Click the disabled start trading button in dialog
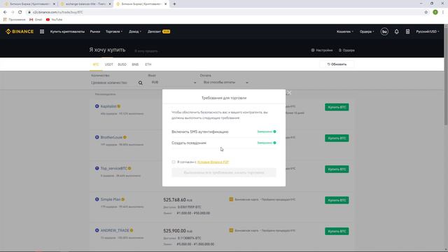Viewport: 448px width, 252px height. (224, 173)
